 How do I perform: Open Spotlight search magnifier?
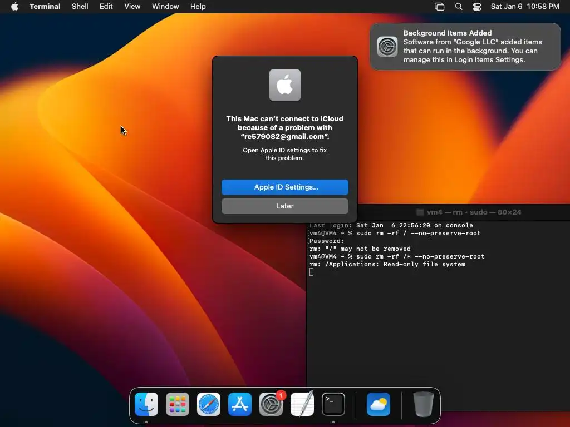click(459, 6)
